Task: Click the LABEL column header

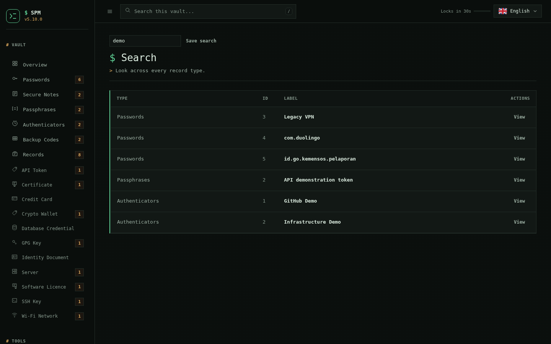Action: (291, 98)
